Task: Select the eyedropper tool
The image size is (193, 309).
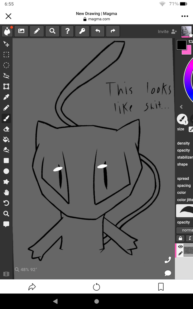Action: click(6, 97)
